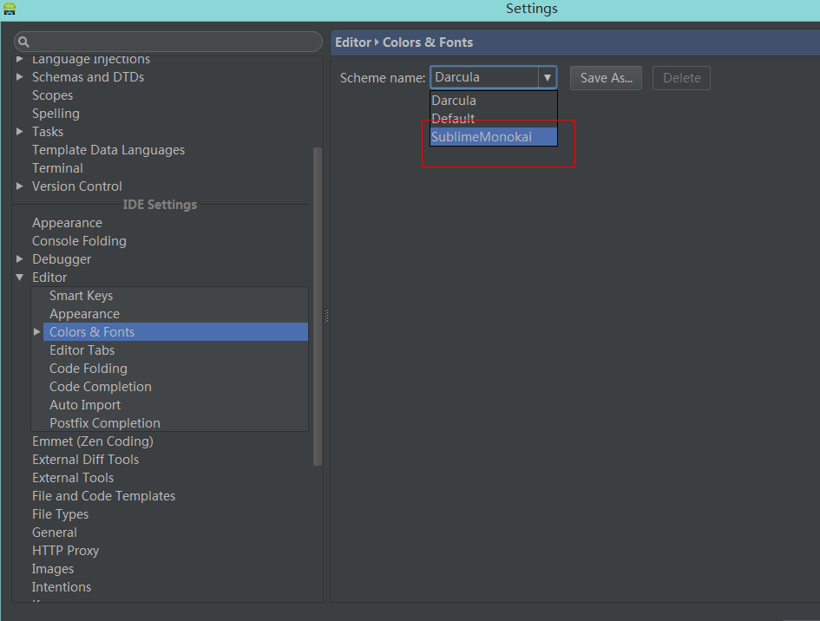Open the Scheme name dropdown arrow
The height and width of the screenshot is (621, 820).
[x=548, y=77]
